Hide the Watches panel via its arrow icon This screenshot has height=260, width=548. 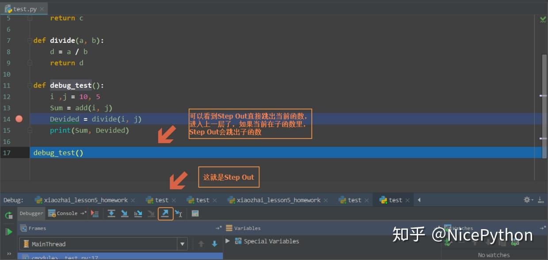543,228
